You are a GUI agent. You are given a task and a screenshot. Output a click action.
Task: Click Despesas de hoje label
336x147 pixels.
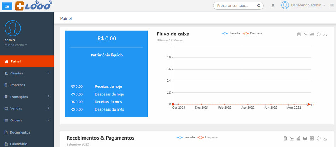[x=109, y=94]
